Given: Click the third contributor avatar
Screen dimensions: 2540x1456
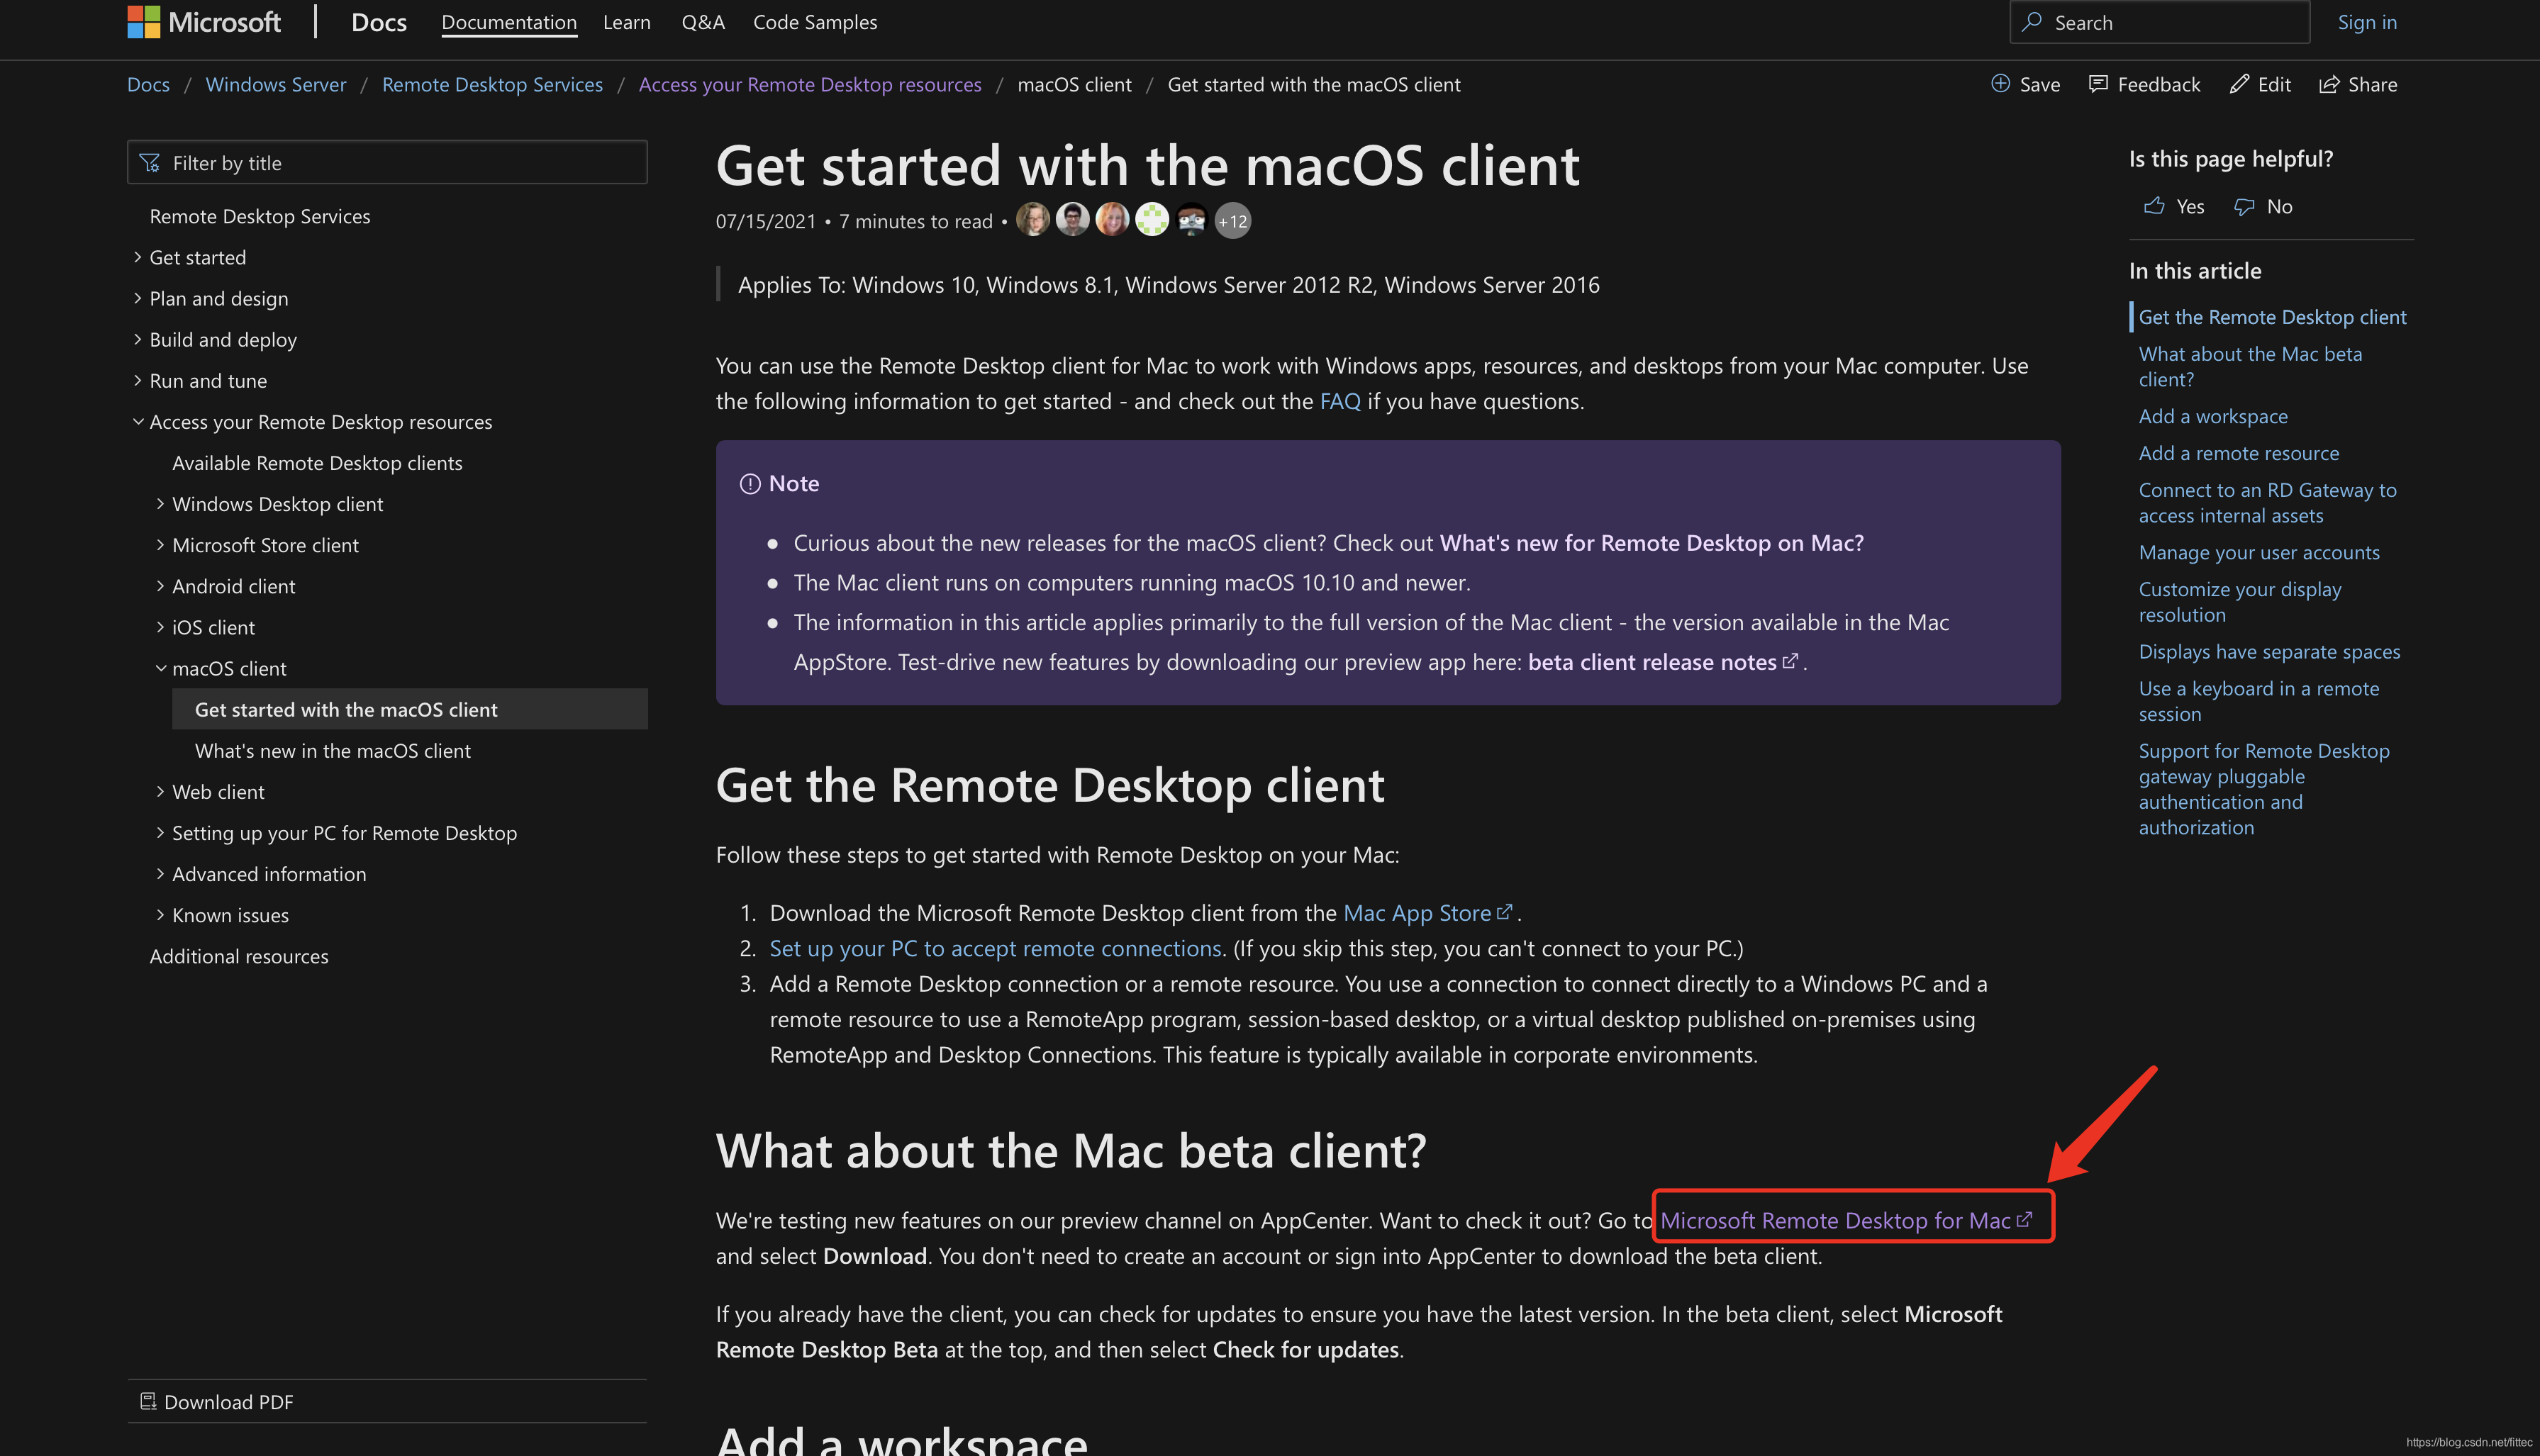Looking at the screenshot, I should click(x=1112, y=219).
